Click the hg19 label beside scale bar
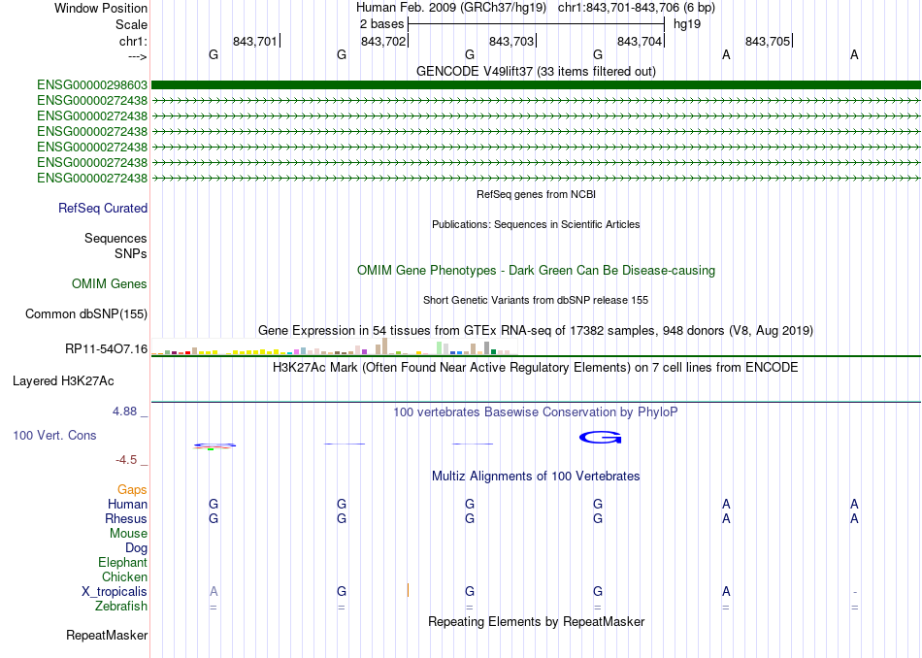The height and width of the screenshot is (658, 922). pyautogui.click(x=687, y=24)
